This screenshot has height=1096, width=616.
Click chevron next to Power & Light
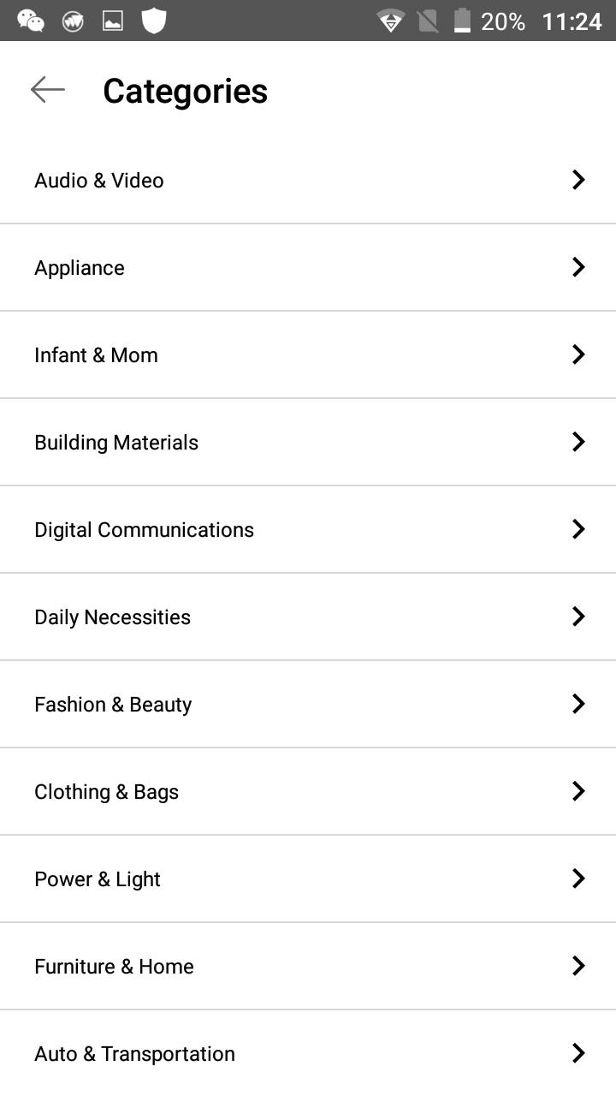pyautogui.click(x=578, y=879)
